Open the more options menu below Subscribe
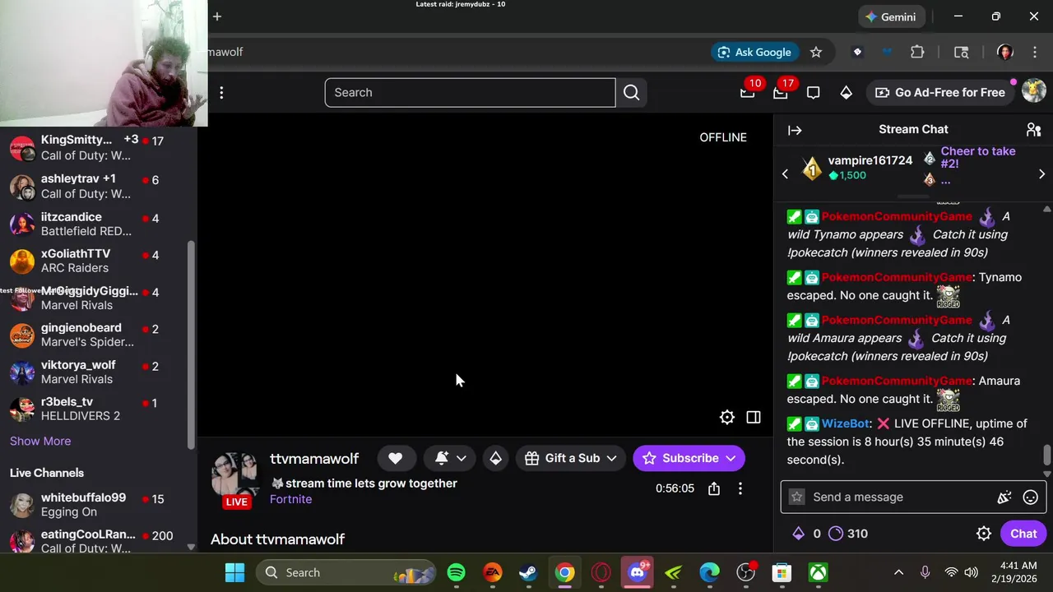The image size is (1053, 592). point(740,488)
